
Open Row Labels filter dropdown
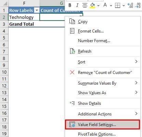37,10
